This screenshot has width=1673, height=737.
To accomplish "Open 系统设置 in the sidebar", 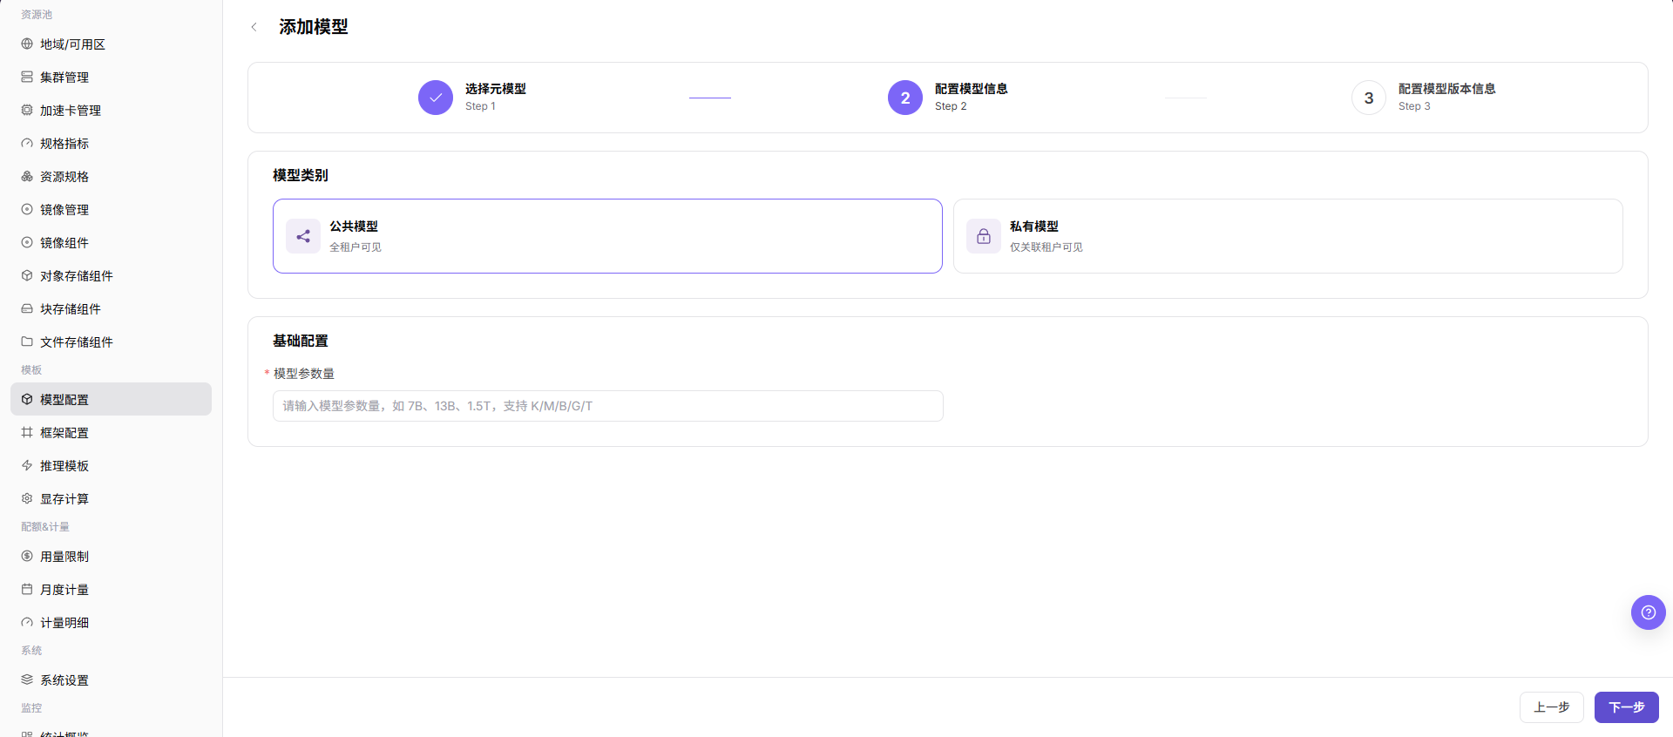I will pos(111,680).
